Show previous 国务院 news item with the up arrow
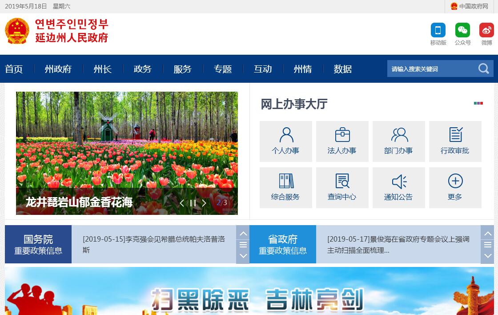This screenshot has height=315, width=498. pos(243,234)
